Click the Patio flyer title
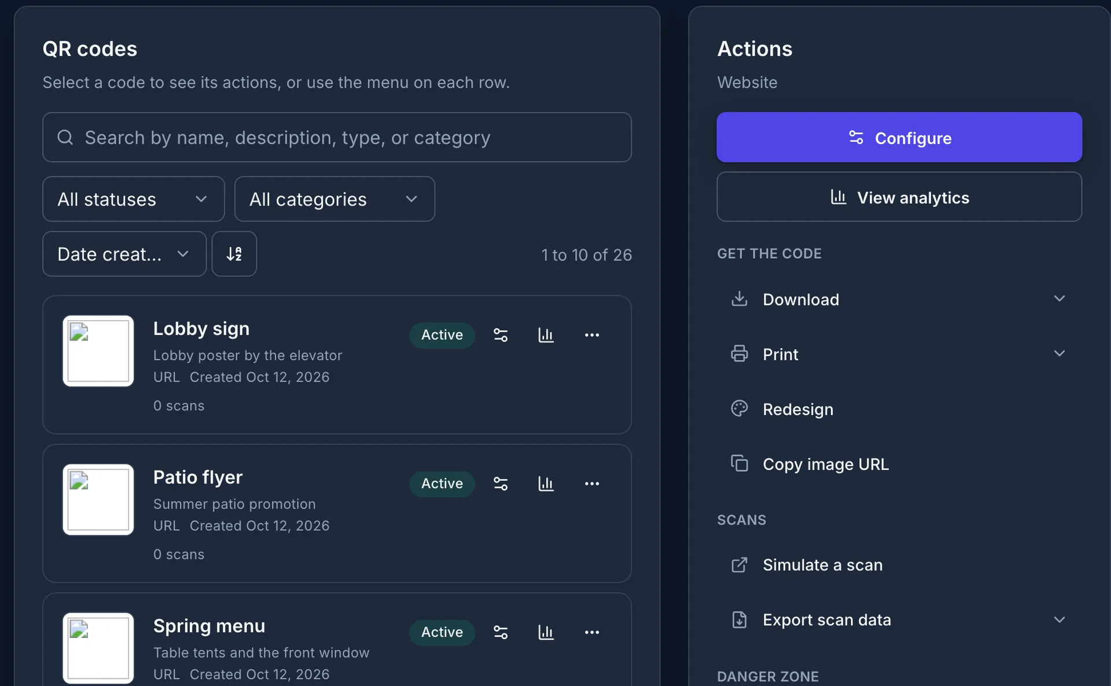Screen dimensions: 1111x686 click(x=198, y=478)
